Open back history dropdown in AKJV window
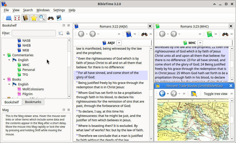 (x=87, y=34)
